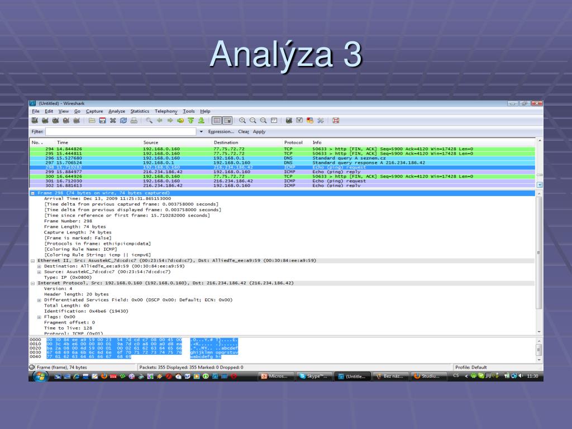Open a capture file with folder icon
Image resolution: width=572 pixels, height=429 pixels.
tap(92, 121)
